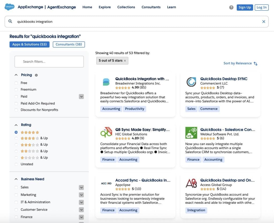Open QuickBooks Desktop SYNC listing title
Image resolution: width=274 pixels, height=223 pixels.
click(224, 79)
